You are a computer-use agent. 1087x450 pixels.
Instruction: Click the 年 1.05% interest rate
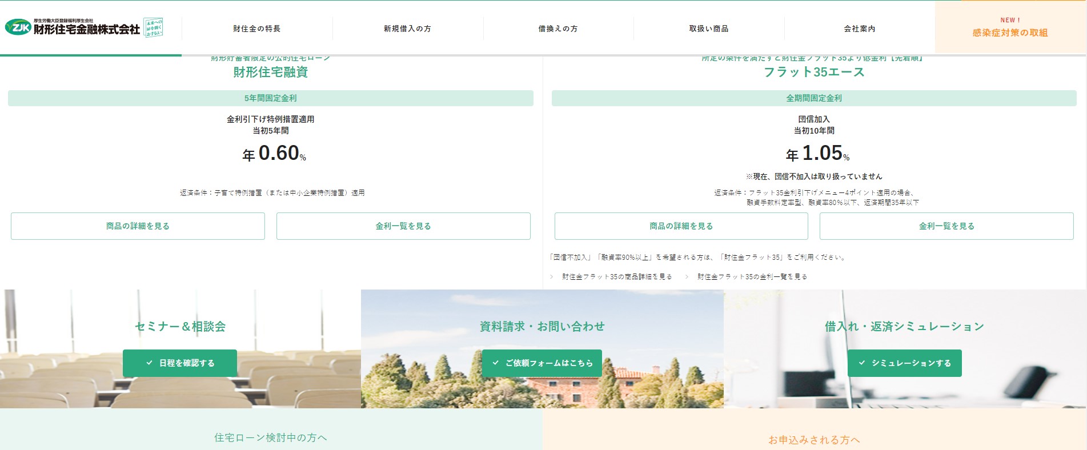click(817, 153)
